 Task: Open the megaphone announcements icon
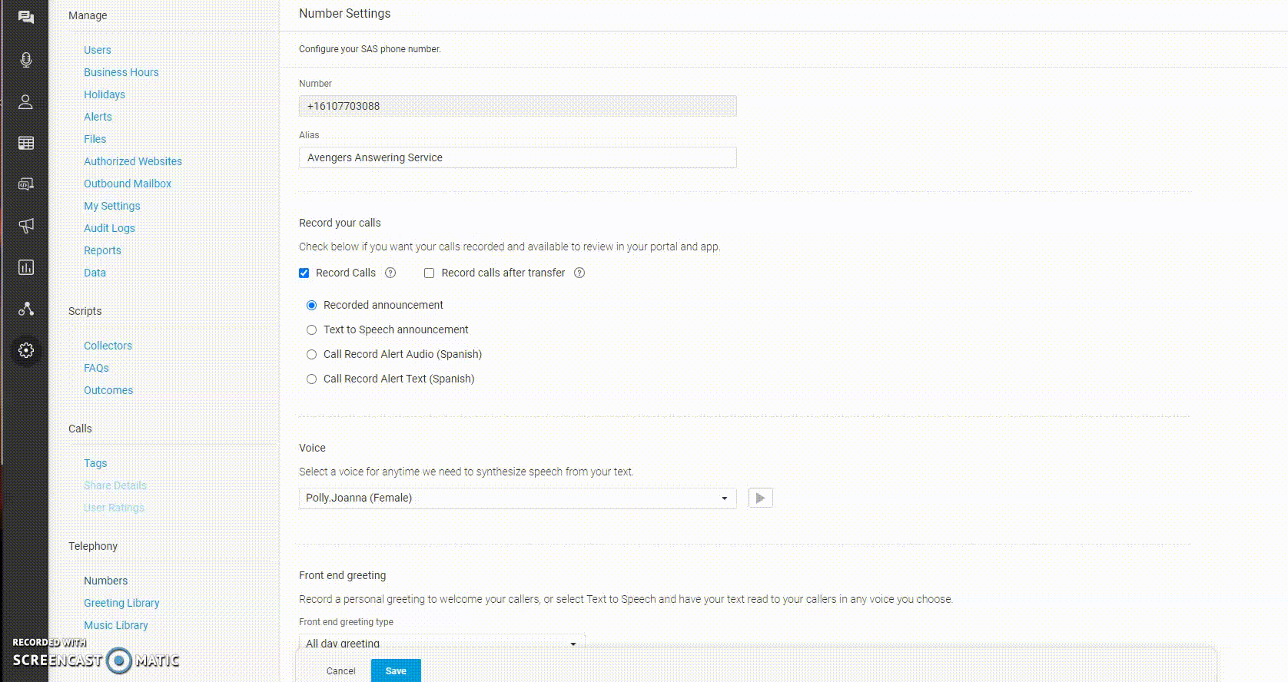click(x=26, y=226)
